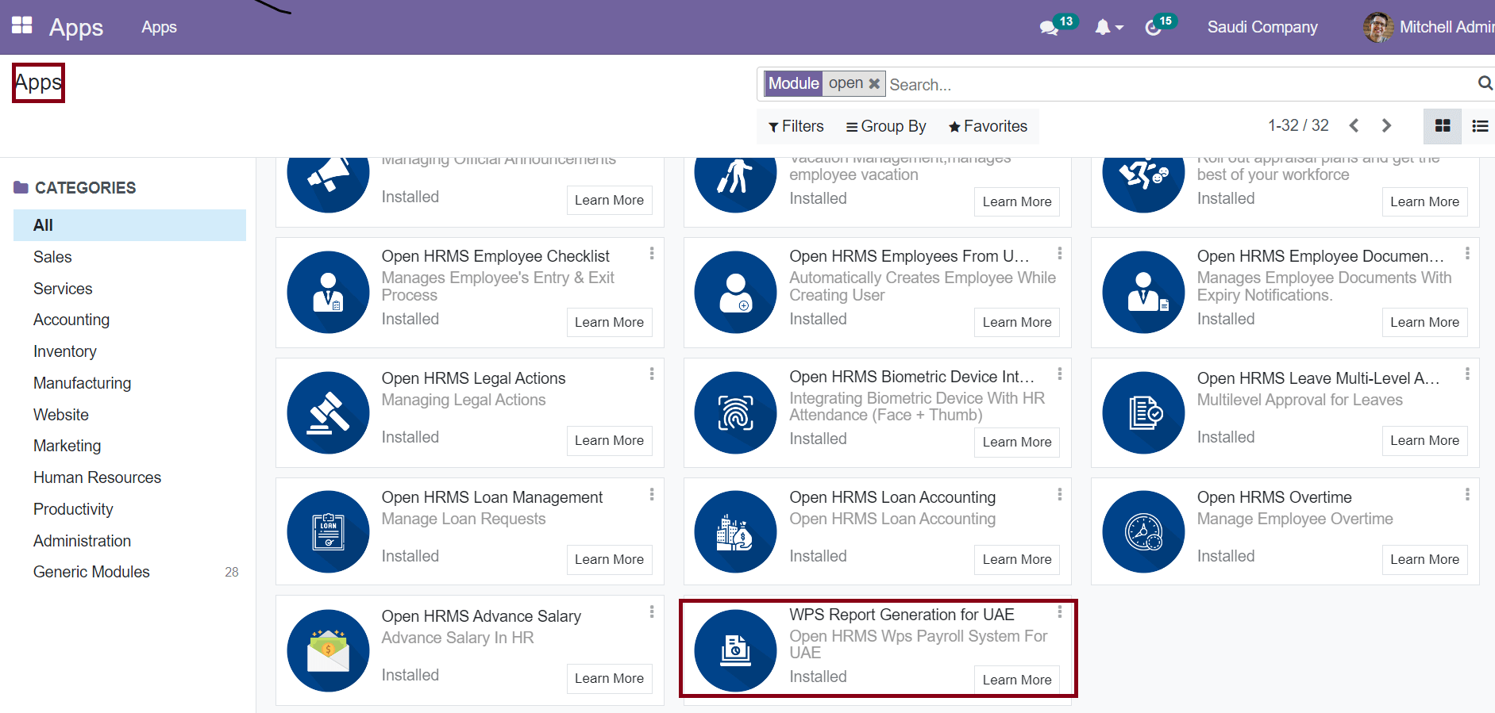
Task: Open Mitchell Admin user menu
Action: coord(1429,27)
